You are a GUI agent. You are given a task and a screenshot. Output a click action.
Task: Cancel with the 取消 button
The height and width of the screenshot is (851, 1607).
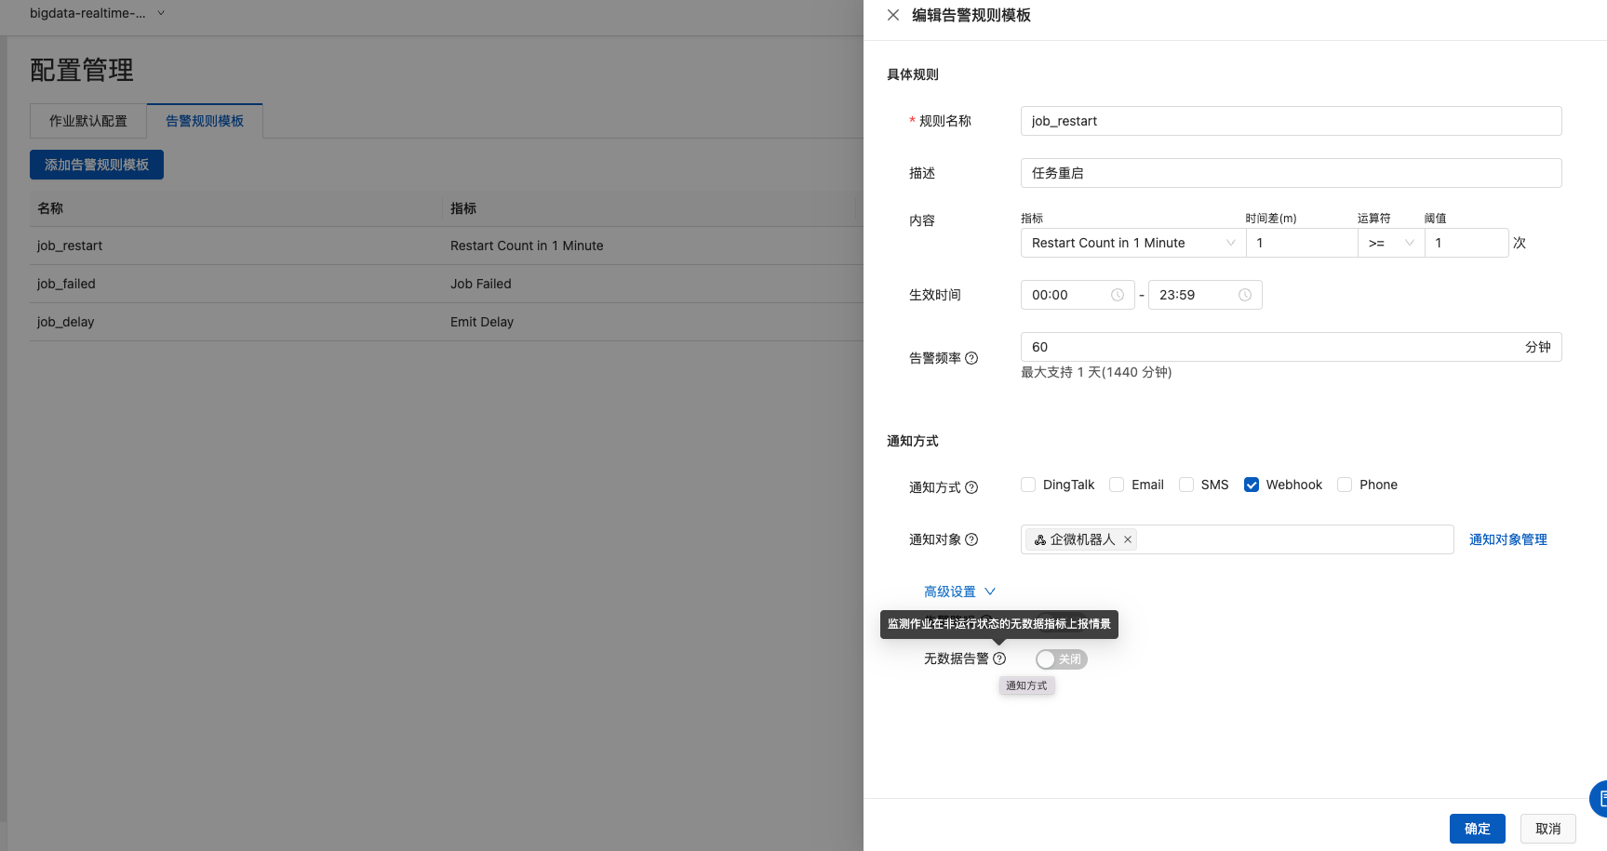pos(1548,829)
